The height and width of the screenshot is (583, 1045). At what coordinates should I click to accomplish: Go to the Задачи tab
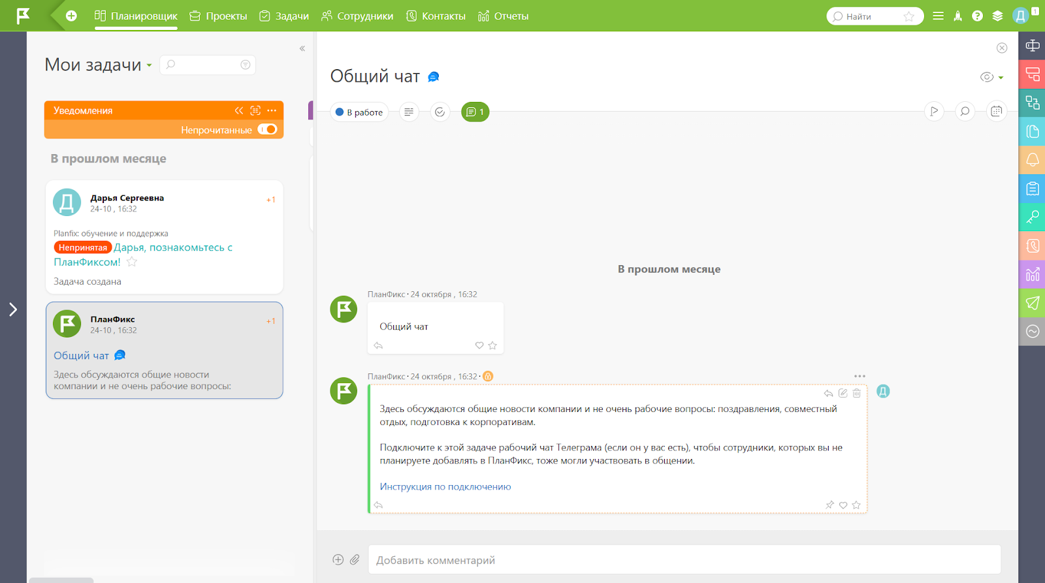(284, 16)
